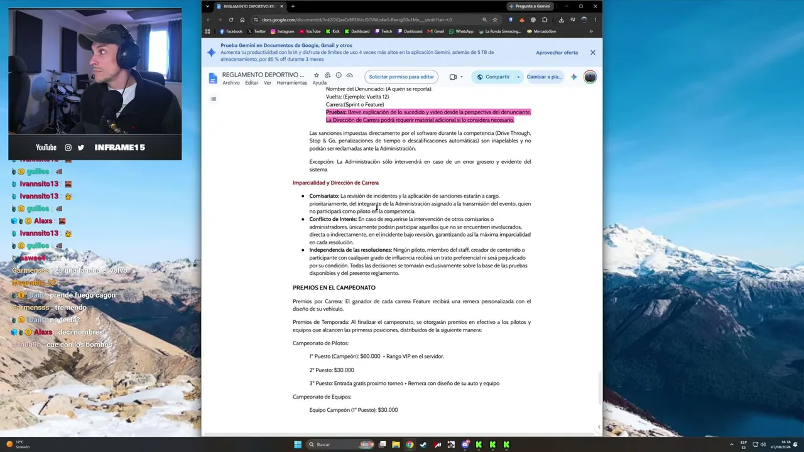Click the zoom magnifier icon in address bar

[484, 19]
